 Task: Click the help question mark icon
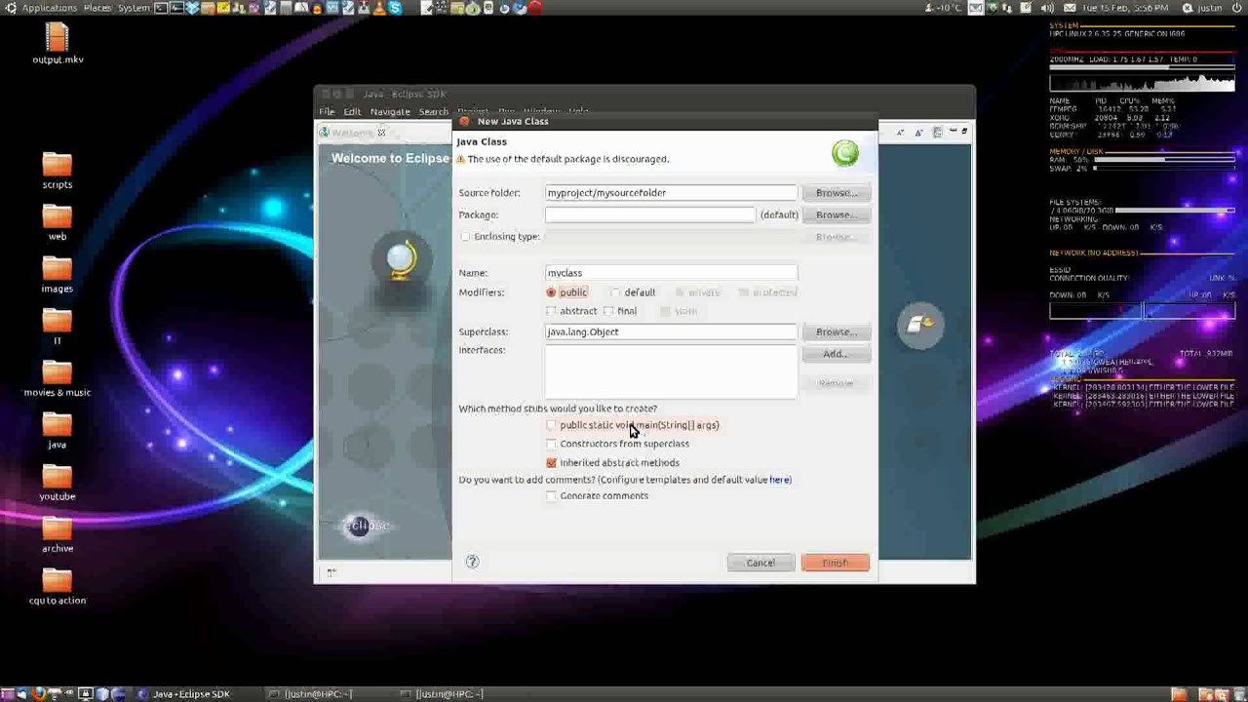pos(473,562)
